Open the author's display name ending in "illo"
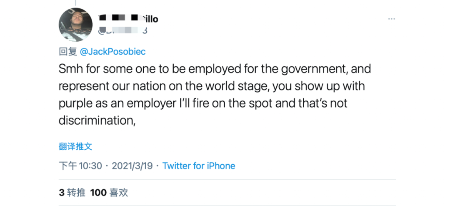450x206 pixels. pyautogui.click(x=128, y=19)
